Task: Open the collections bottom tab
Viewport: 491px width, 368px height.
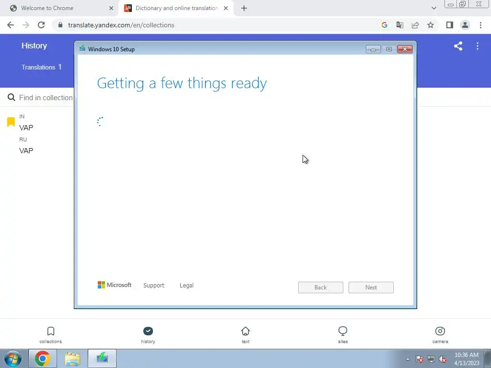Action: pos(50,335)
